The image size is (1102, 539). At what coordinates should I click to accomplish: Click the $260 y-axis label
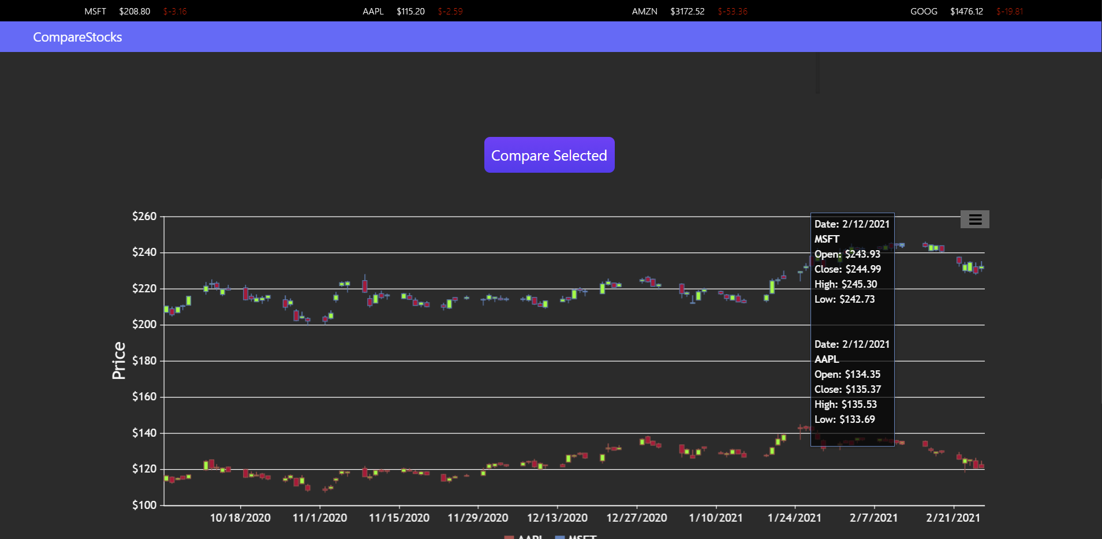click(x=144, y=216)
